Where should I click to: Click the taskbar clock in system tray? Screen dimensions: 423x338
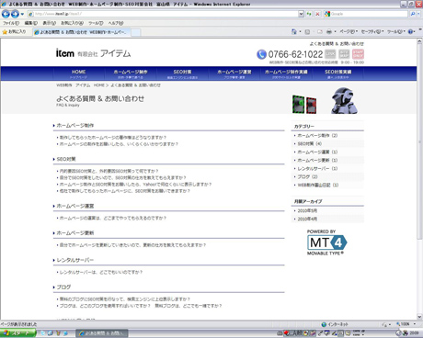tap(414, 332)
